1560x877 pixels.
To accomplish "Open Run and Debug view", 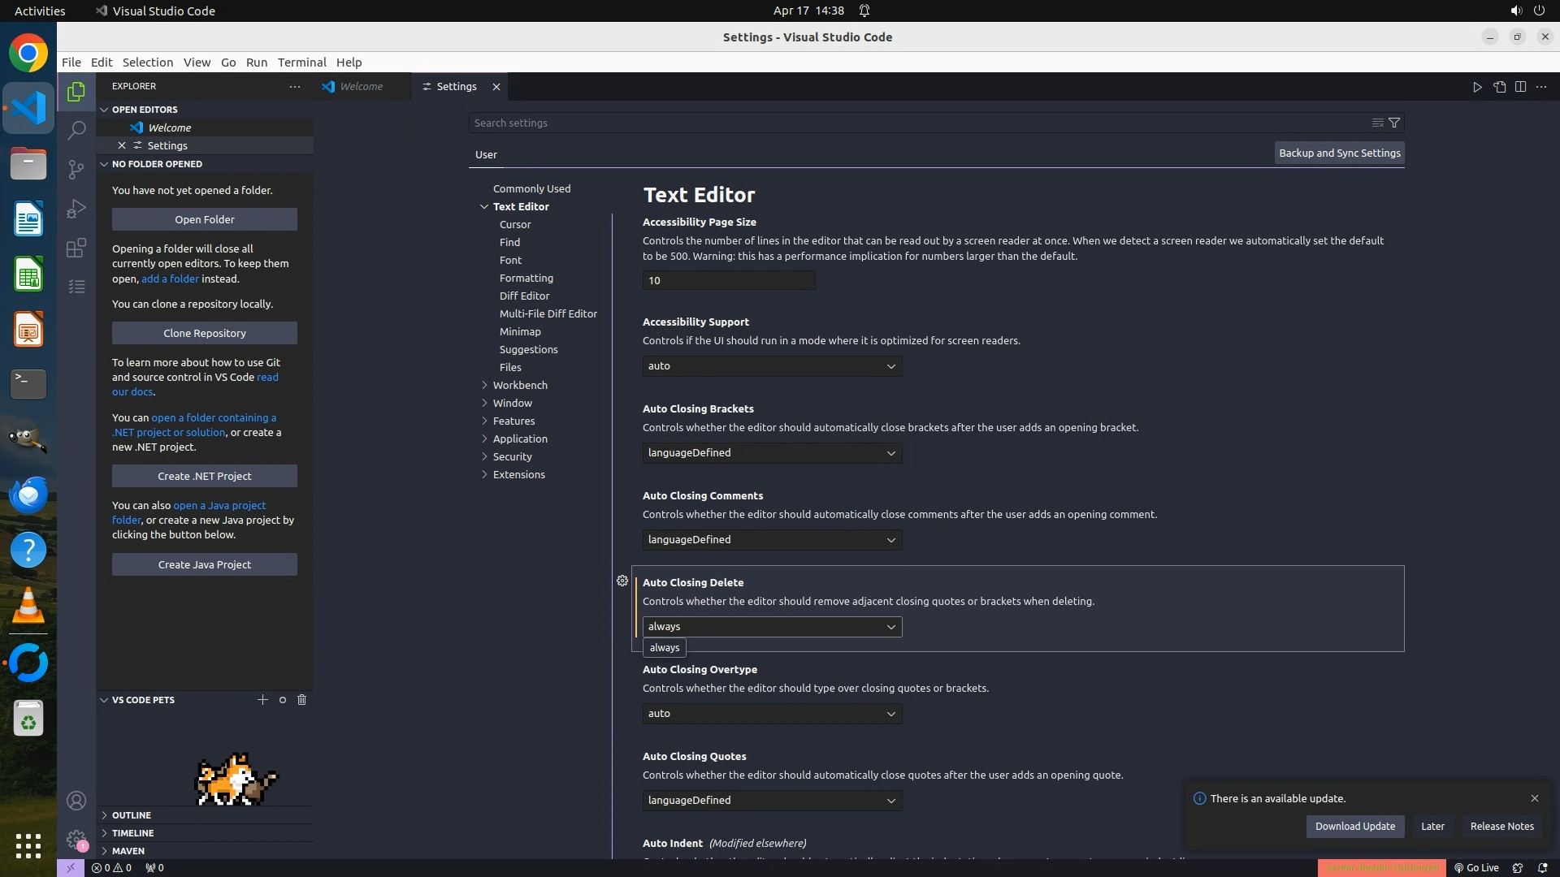I will pos(76,209).
